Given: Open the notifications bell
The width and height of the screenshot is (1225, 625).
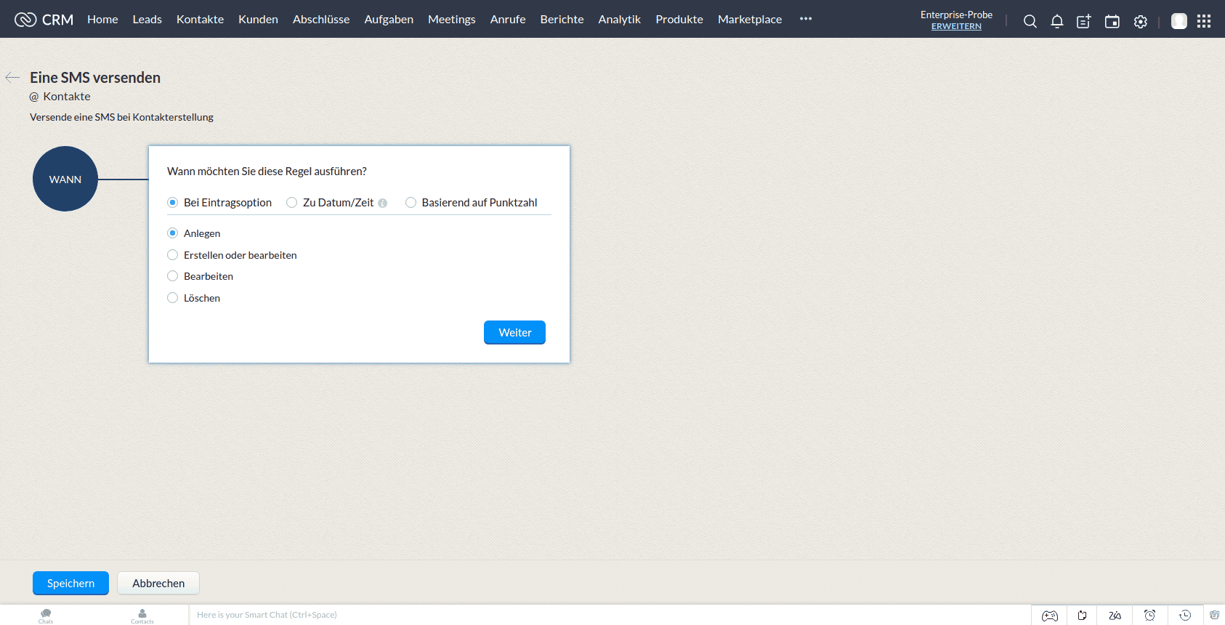Looking at the screenshot, I should [1057, 22].
